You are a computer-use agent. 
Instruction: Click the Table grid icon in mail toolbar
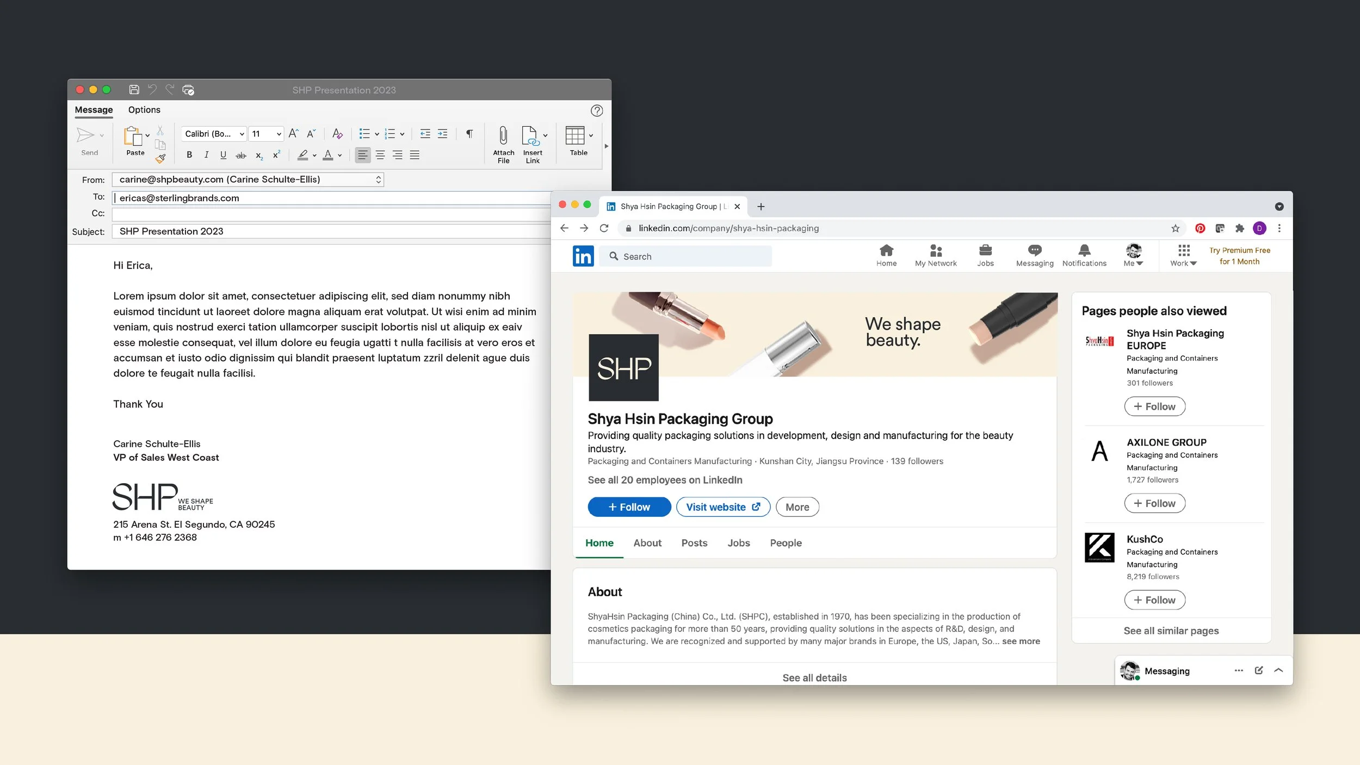coord(574,135)
